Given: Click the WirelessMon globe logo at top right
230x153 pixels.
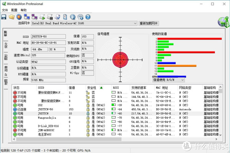Looking at the screenshot, I should coord(223,22).
